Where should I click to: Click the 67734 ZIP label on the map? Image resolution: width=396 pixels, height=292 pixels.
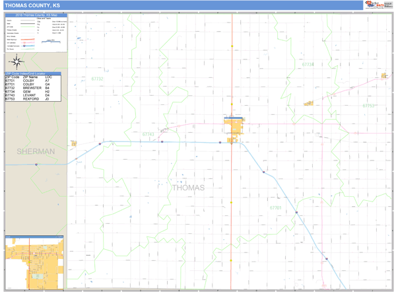308,65
